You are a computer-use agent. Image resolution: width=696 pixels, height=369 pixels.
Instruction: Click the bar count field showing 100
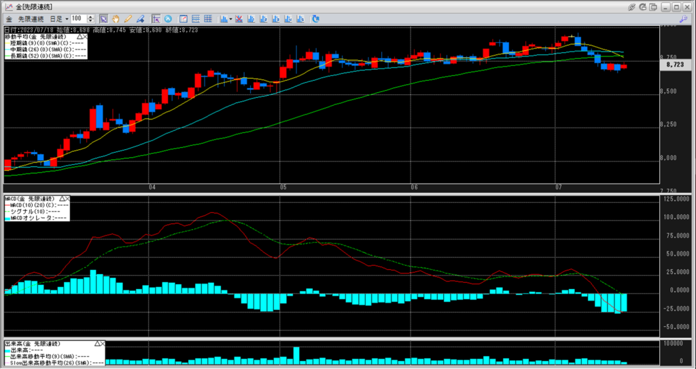pyautogui.click(x=77, y=18)
